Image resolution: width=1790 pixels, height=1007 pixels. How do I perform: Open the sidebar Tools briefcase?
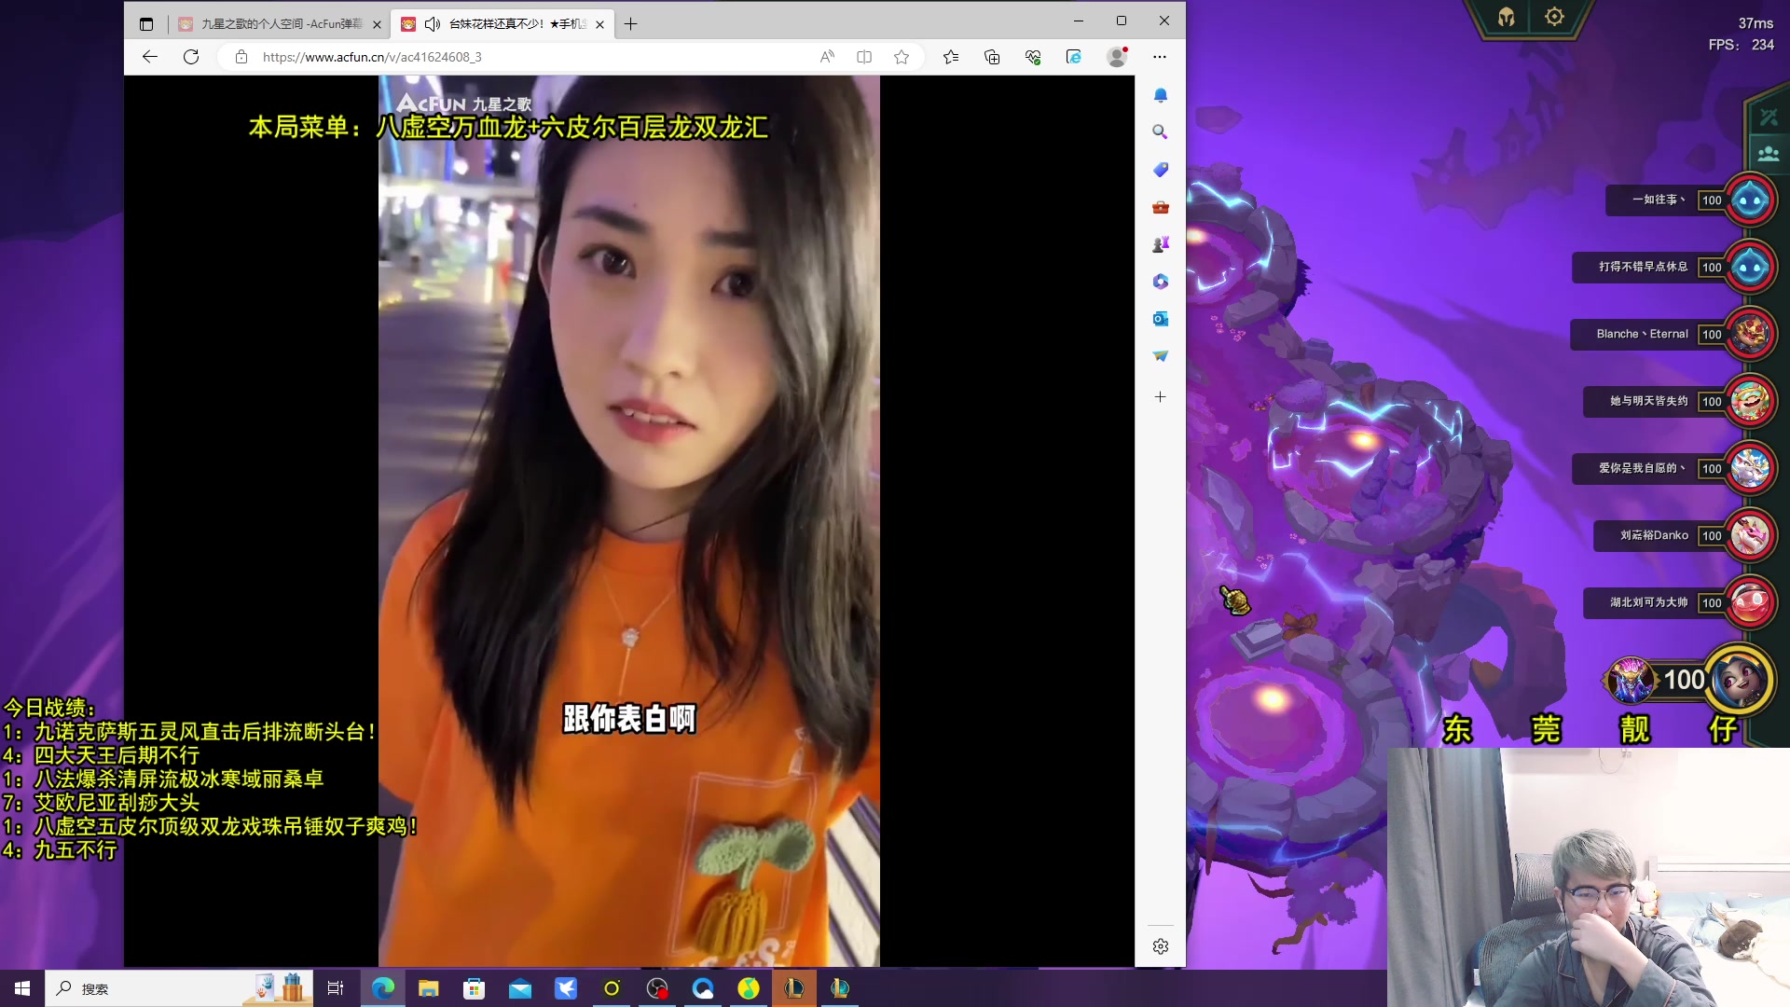coord(1160,207)
